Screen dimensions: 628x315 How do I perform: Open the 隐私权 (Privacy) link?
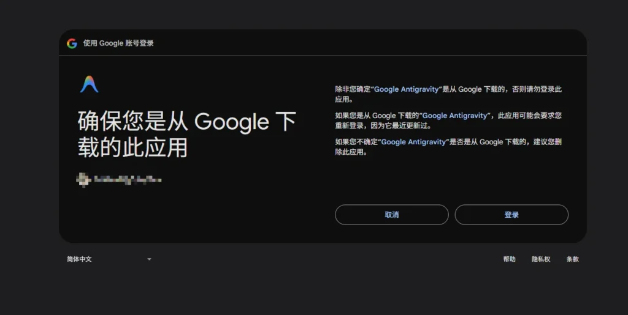click(x=541, y=259)
